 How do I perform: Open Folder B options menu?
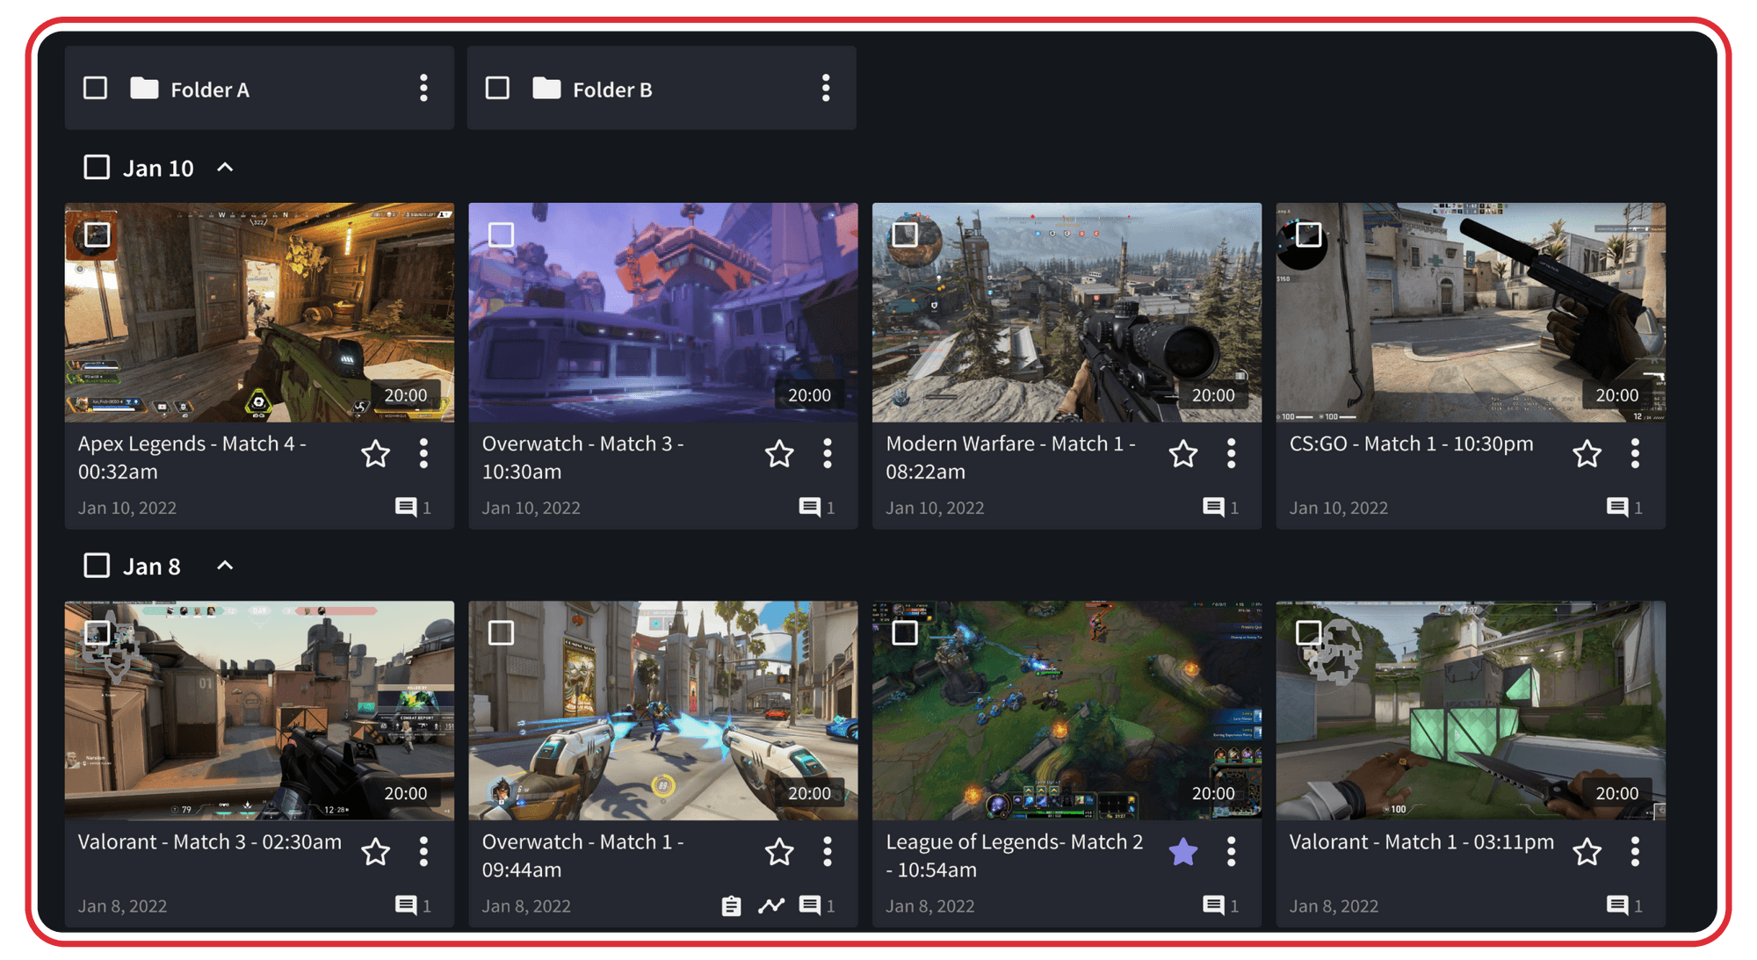[826, 88]
